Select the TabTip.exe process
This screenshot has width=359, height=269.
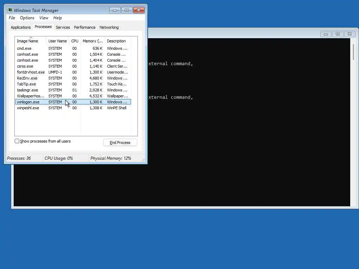[73, 84]
